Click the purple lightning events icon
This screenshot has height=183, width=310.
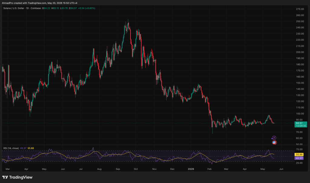[274, 138]
